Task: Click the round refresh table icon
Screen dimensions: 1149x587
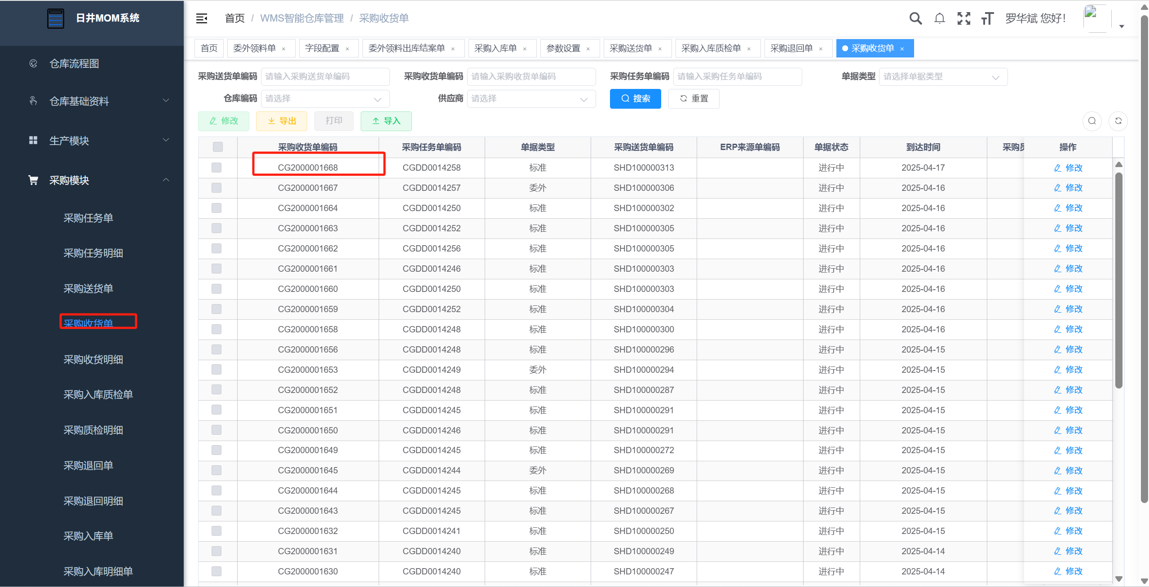Action: tap(1118, 121)
